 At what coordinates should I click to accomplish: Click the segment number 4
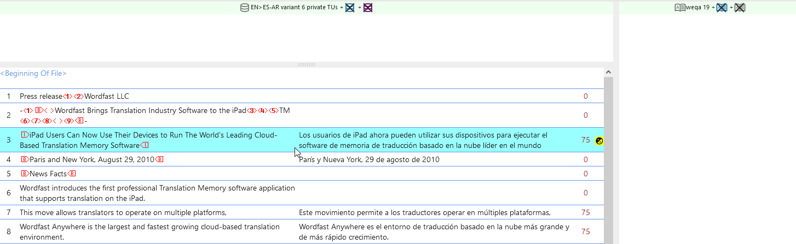click(x=9, y=159)
